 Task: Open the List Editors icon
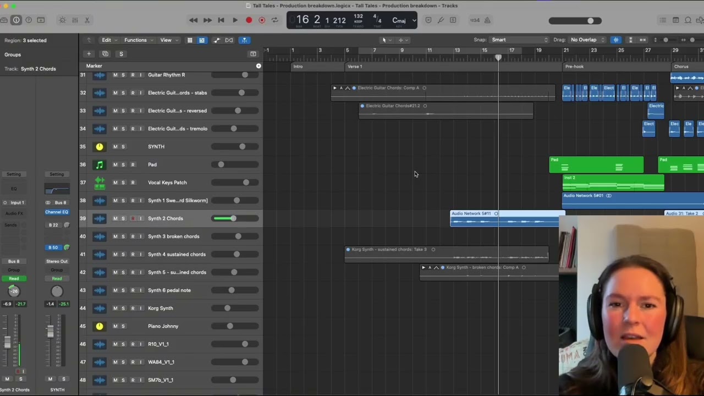(663, 20)
